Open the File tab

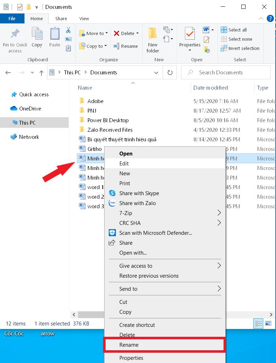coord(12,18)
